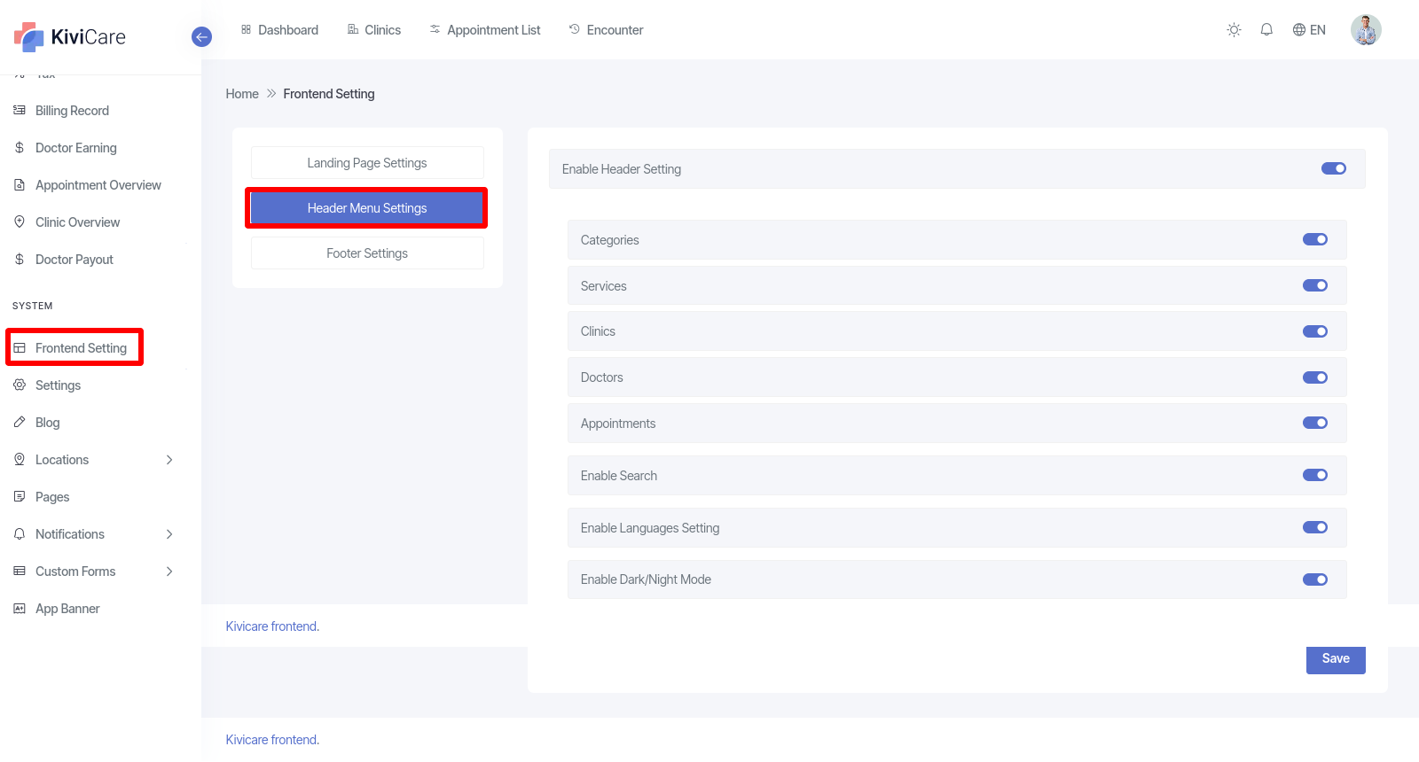Click Clinic Overview pin icon
This screenshot has height=762, width=1419.
20,222
